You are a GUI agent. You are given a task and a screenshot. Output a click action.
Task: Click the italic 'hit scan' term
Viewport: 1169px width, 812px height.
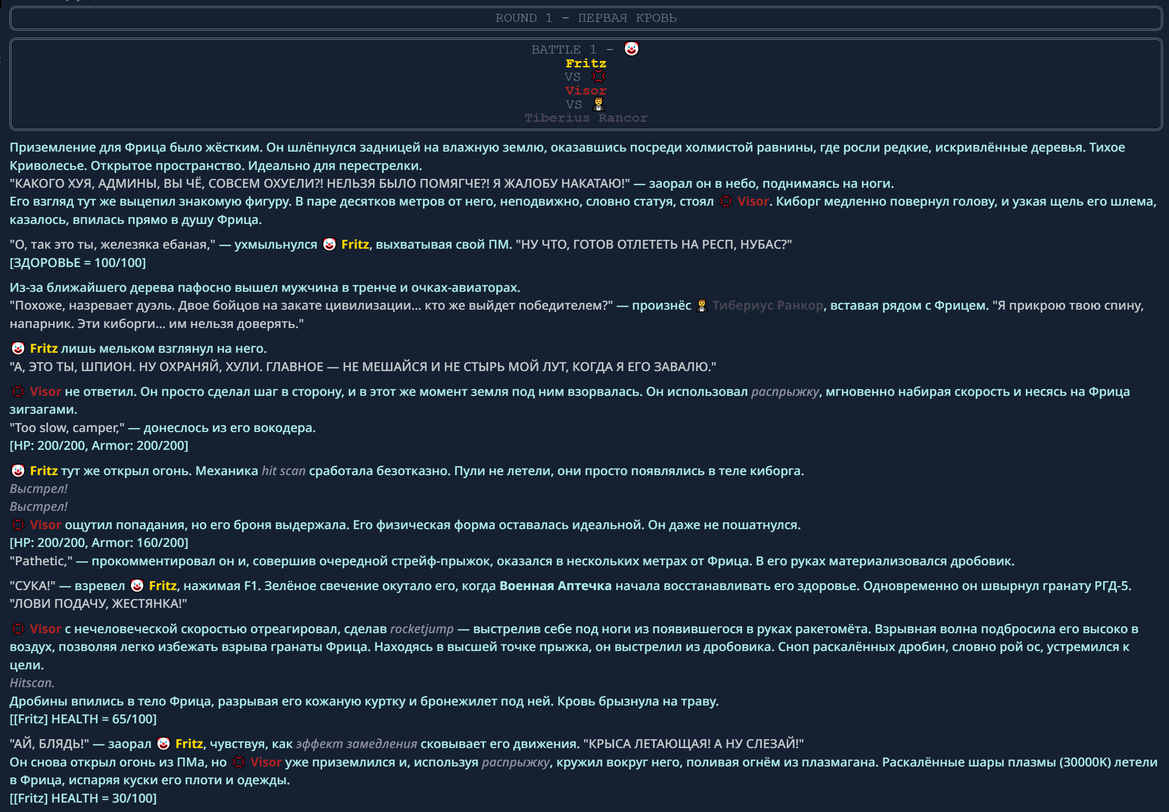[x=284, y=471]
